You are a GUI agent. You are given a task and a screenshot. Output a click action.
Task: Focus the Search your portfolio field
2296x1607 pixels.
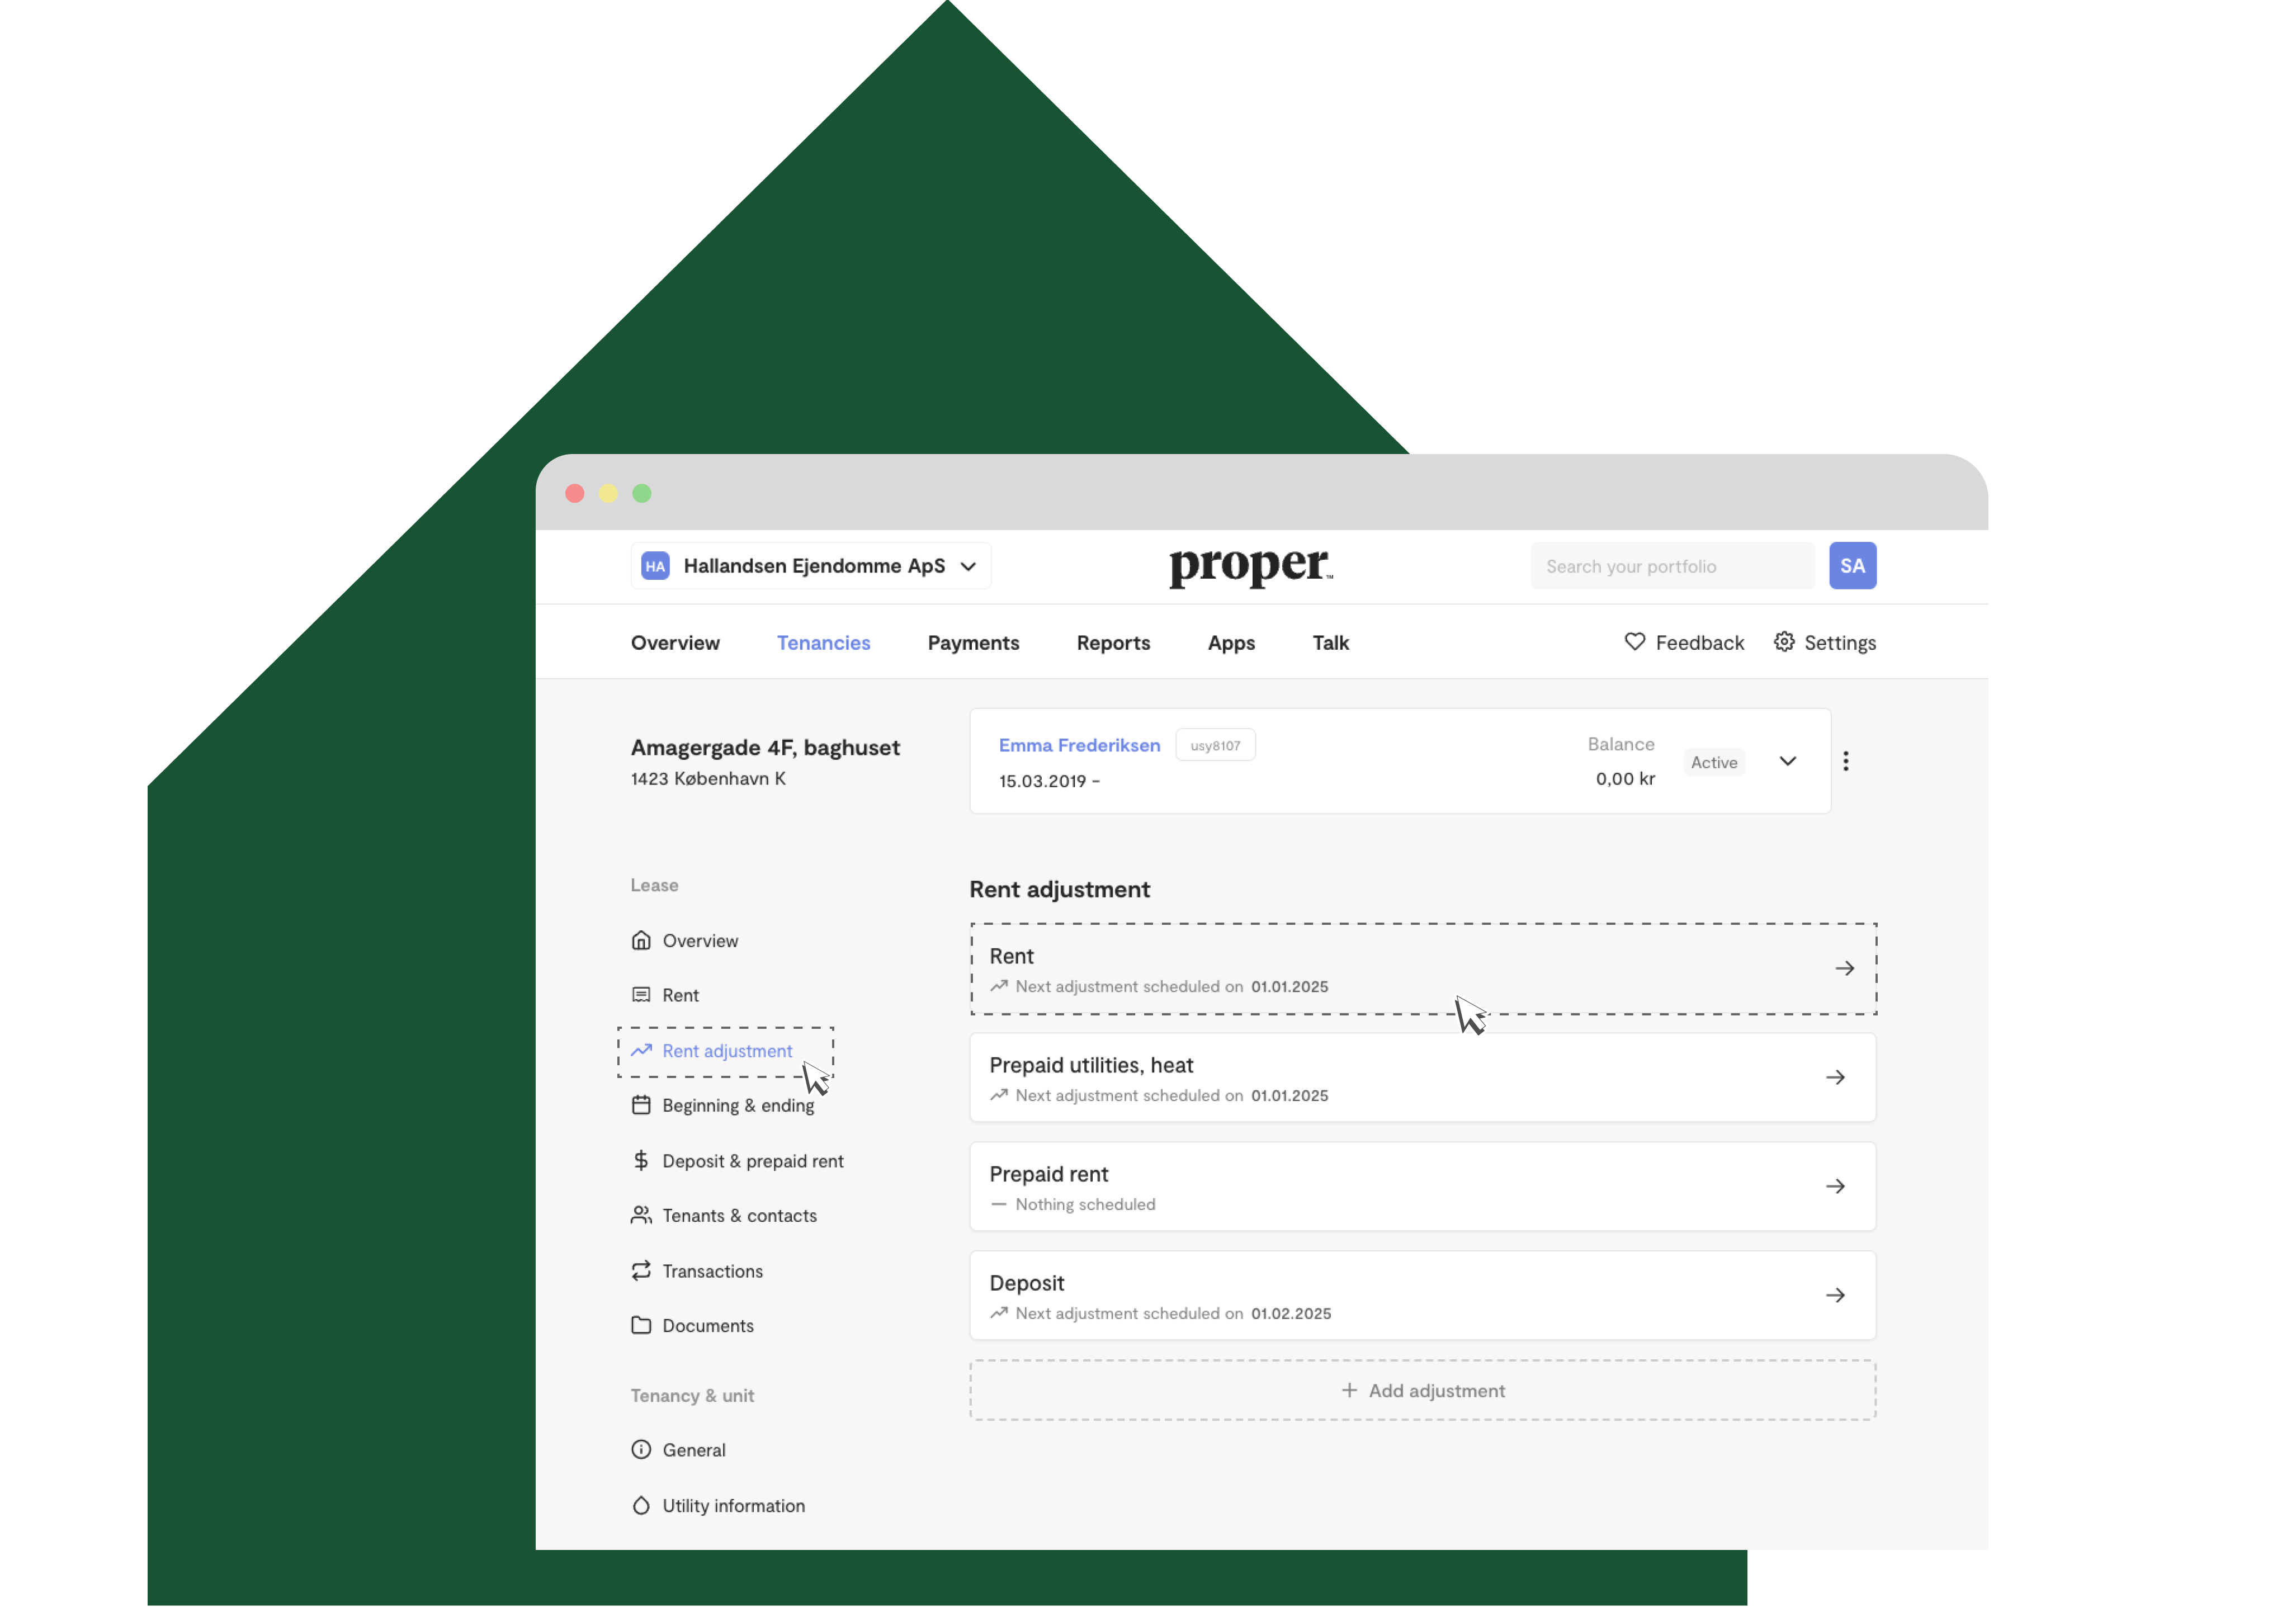tap(1672, 566)
